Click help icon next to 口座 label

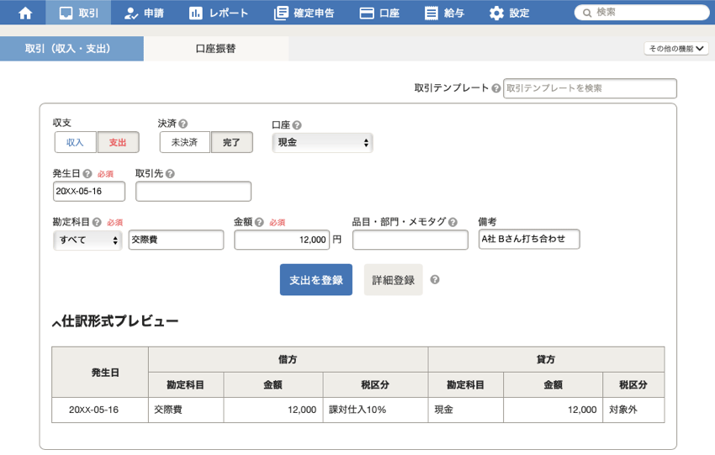point(297,125)
